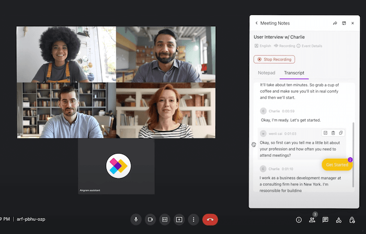The height and width of the screenshot is (234, 366).
Task: Open the activities icon
Action: pos(338,220)
